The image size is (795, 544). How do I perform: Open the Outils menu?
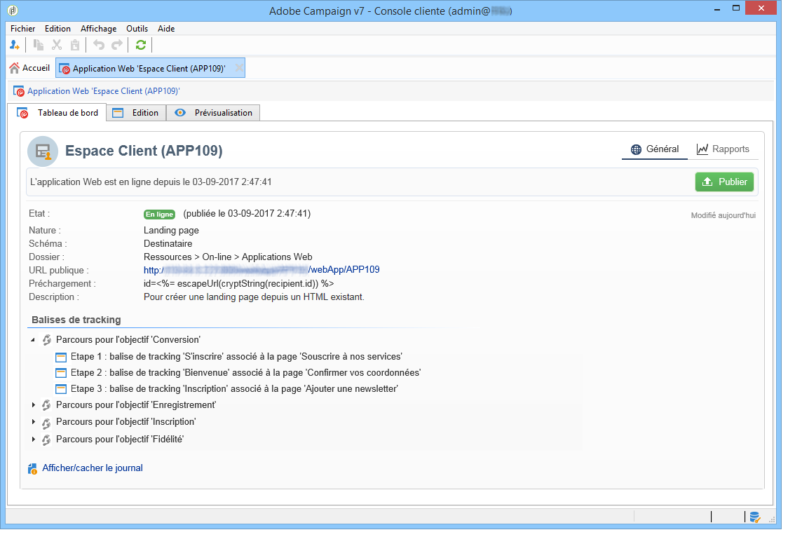click(137, 29)
